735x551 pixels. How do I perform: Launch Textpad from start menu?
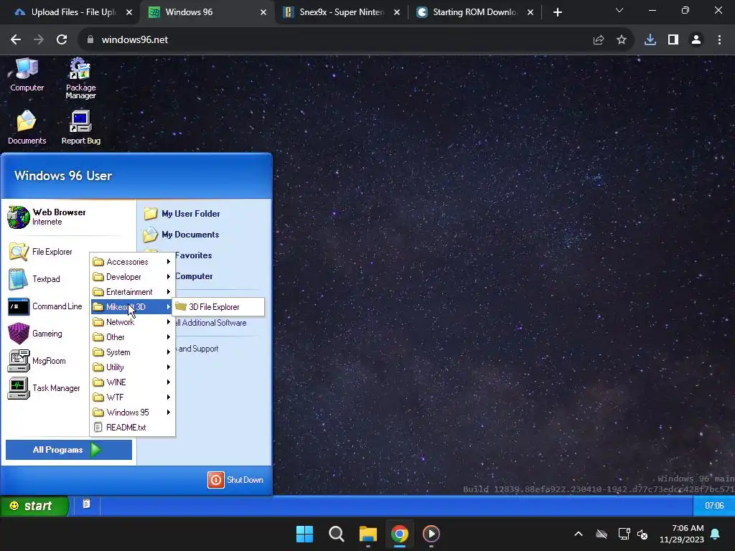click(34, 279)
